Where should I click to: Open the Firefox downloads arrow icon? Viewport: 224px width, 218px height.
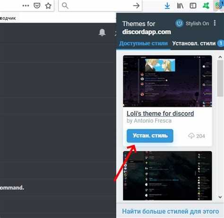click(167, 6)
